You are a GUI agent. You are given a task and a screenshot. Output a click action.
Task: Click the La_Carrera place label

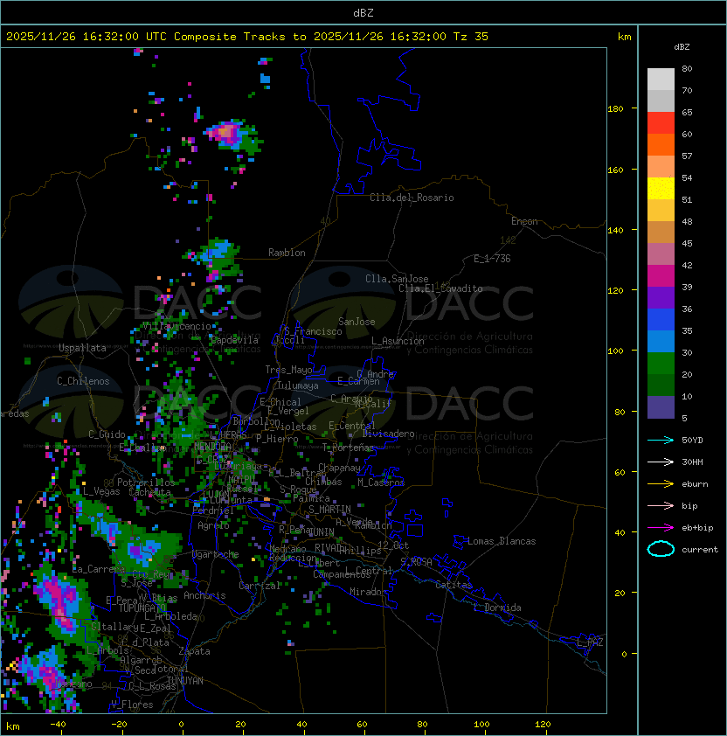[x=99, y=569]
